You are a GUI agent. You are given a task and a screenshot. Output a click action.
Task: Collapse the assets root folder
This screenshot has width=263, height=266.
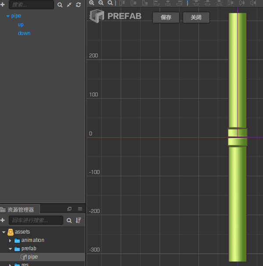[x=4, y=232]
